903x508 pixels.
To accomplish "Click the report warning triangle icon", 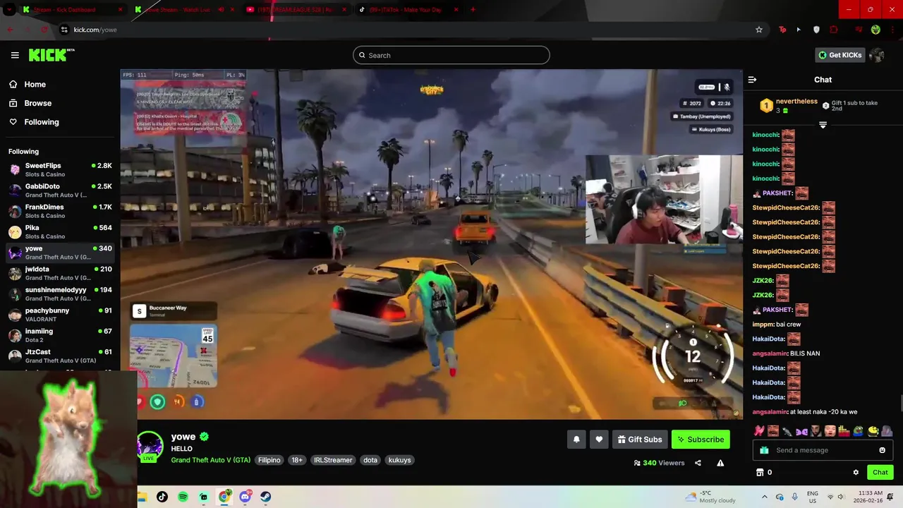I will click(x=720, y=463).
